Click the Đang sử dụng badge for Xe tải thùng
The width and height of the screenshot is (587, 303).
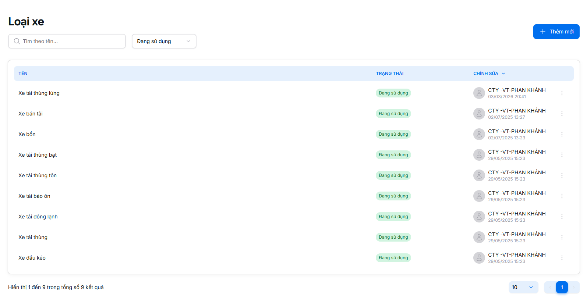point(393,238)
